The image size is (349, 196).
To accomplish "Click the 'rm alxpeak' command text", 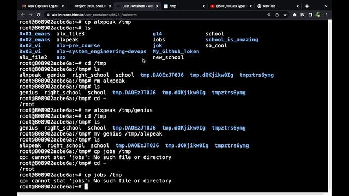I will coord(109,81).
